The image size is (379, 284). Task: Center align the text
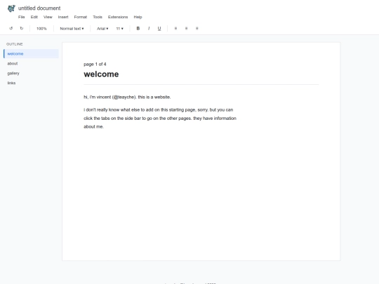click(187, 29)
